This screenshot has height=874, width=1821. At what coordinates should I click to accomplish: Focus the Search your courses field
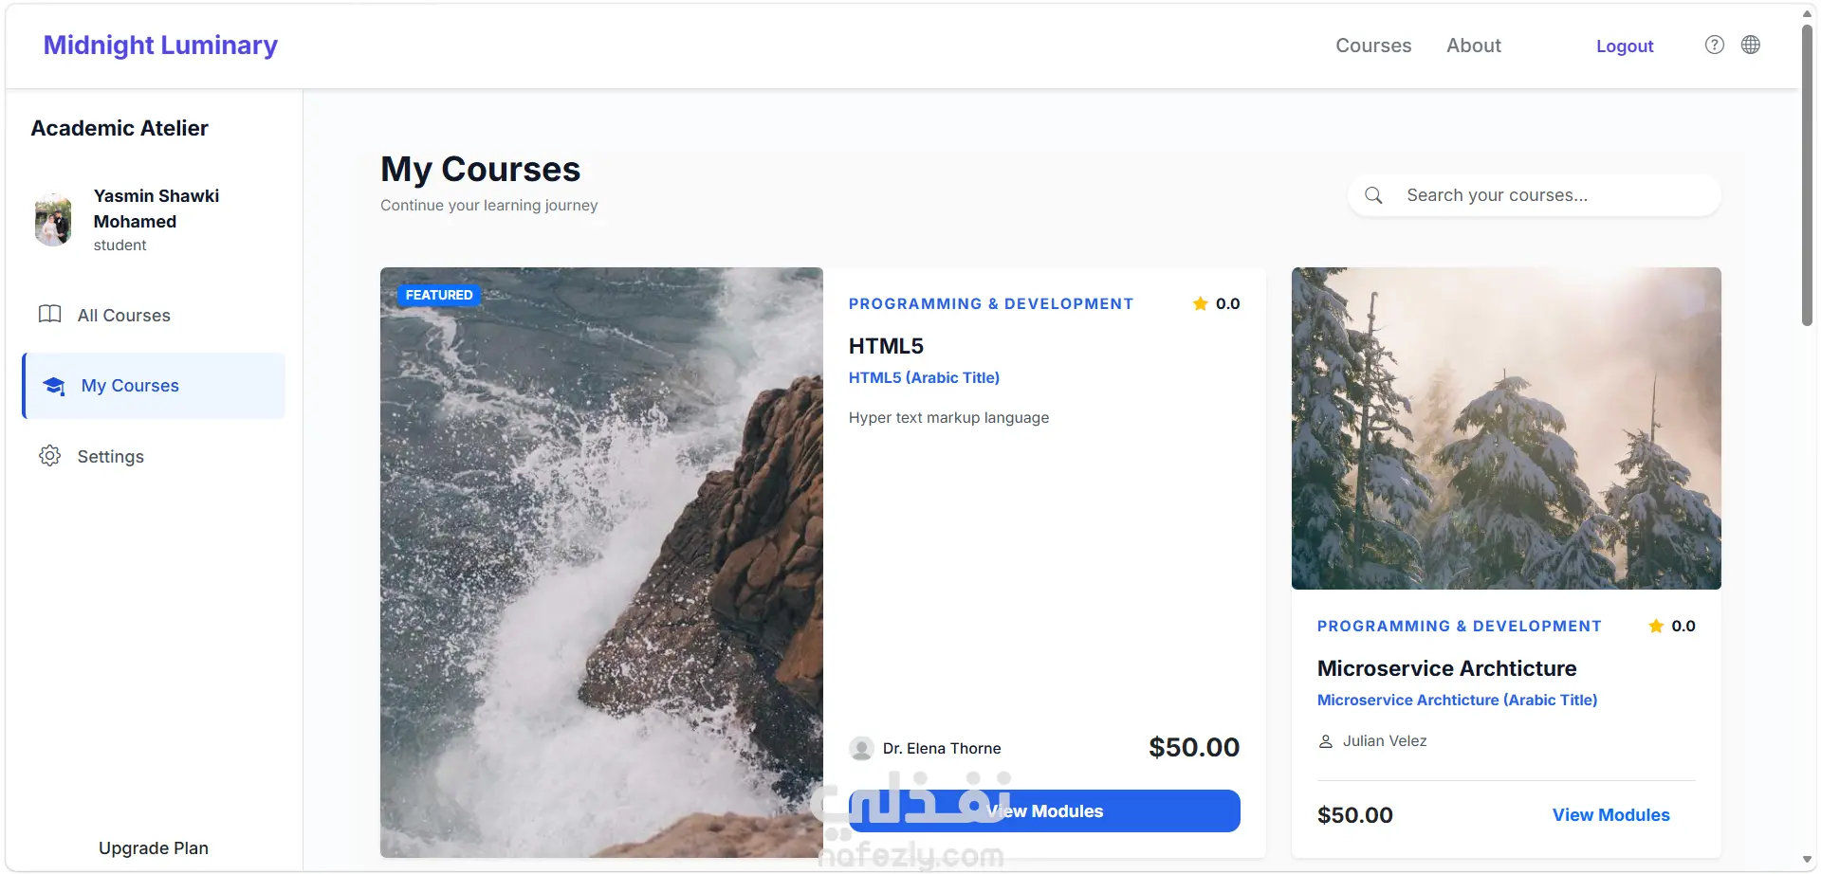pyautogui.click(x=1534, y=195)
